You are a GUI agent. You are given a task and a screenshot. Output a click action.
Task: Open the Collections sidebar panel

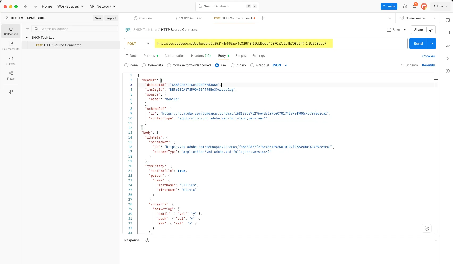pos(11,31)
